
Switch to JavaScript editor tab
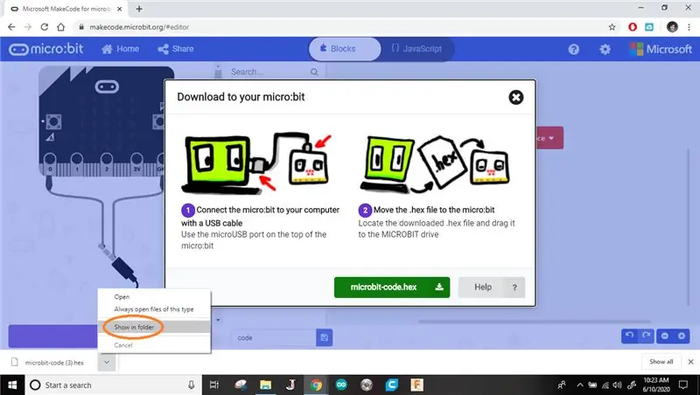click(417, 49)
